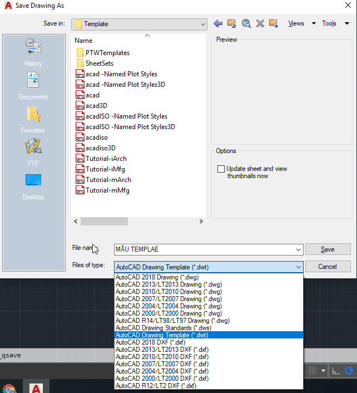Viewport: 357px width, 393px height.
Task: Open the FTP location in the Places sidebar
Action: coord(33,153)
